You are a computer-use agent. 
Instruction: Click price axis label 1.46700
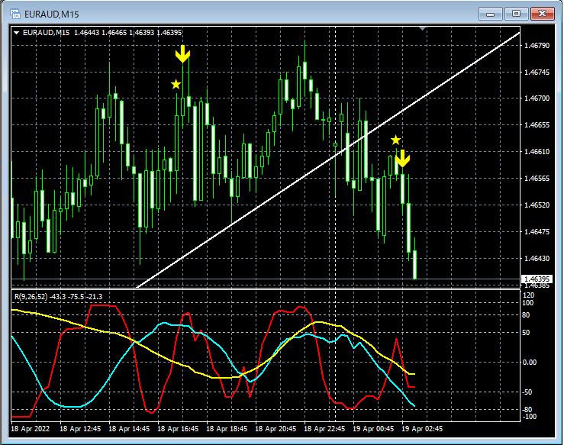(537, 98)
